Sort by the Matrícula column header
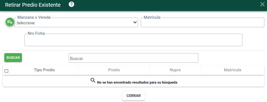 click(232, 70)
